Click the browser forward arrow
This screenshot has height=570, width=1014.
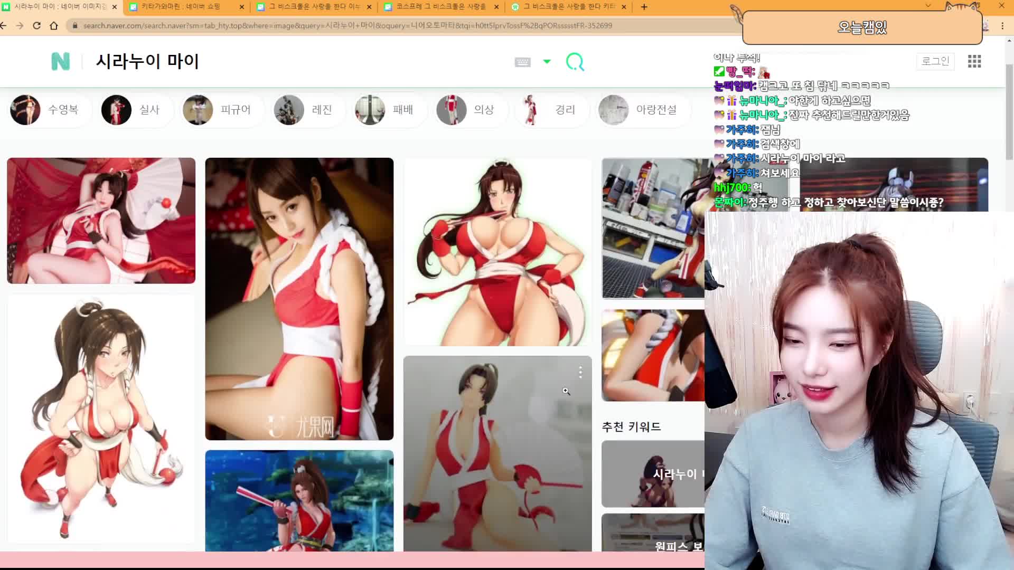pyautogui.click(x=20, y=25)
